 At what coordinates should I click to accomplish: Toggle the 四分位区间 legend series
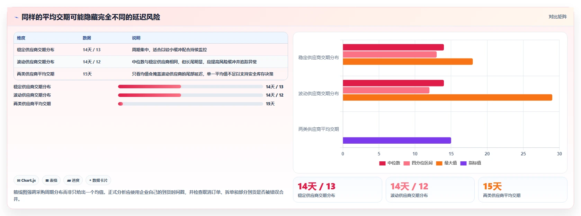pos(418,163)
